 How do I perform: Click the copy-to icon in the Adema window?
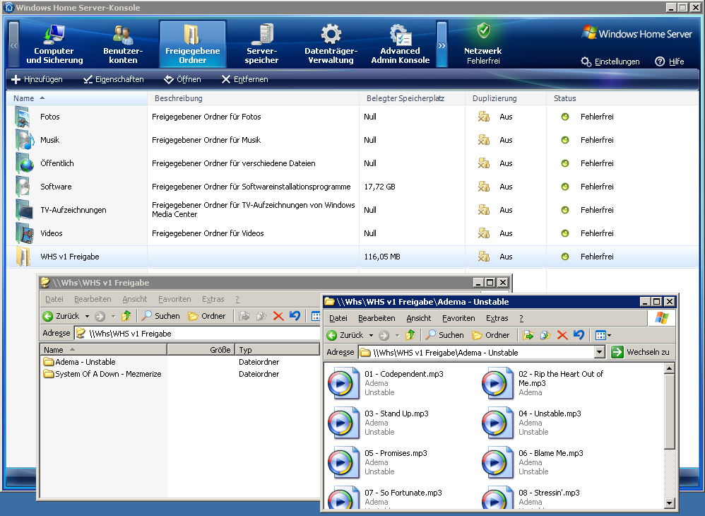point(545,335)
